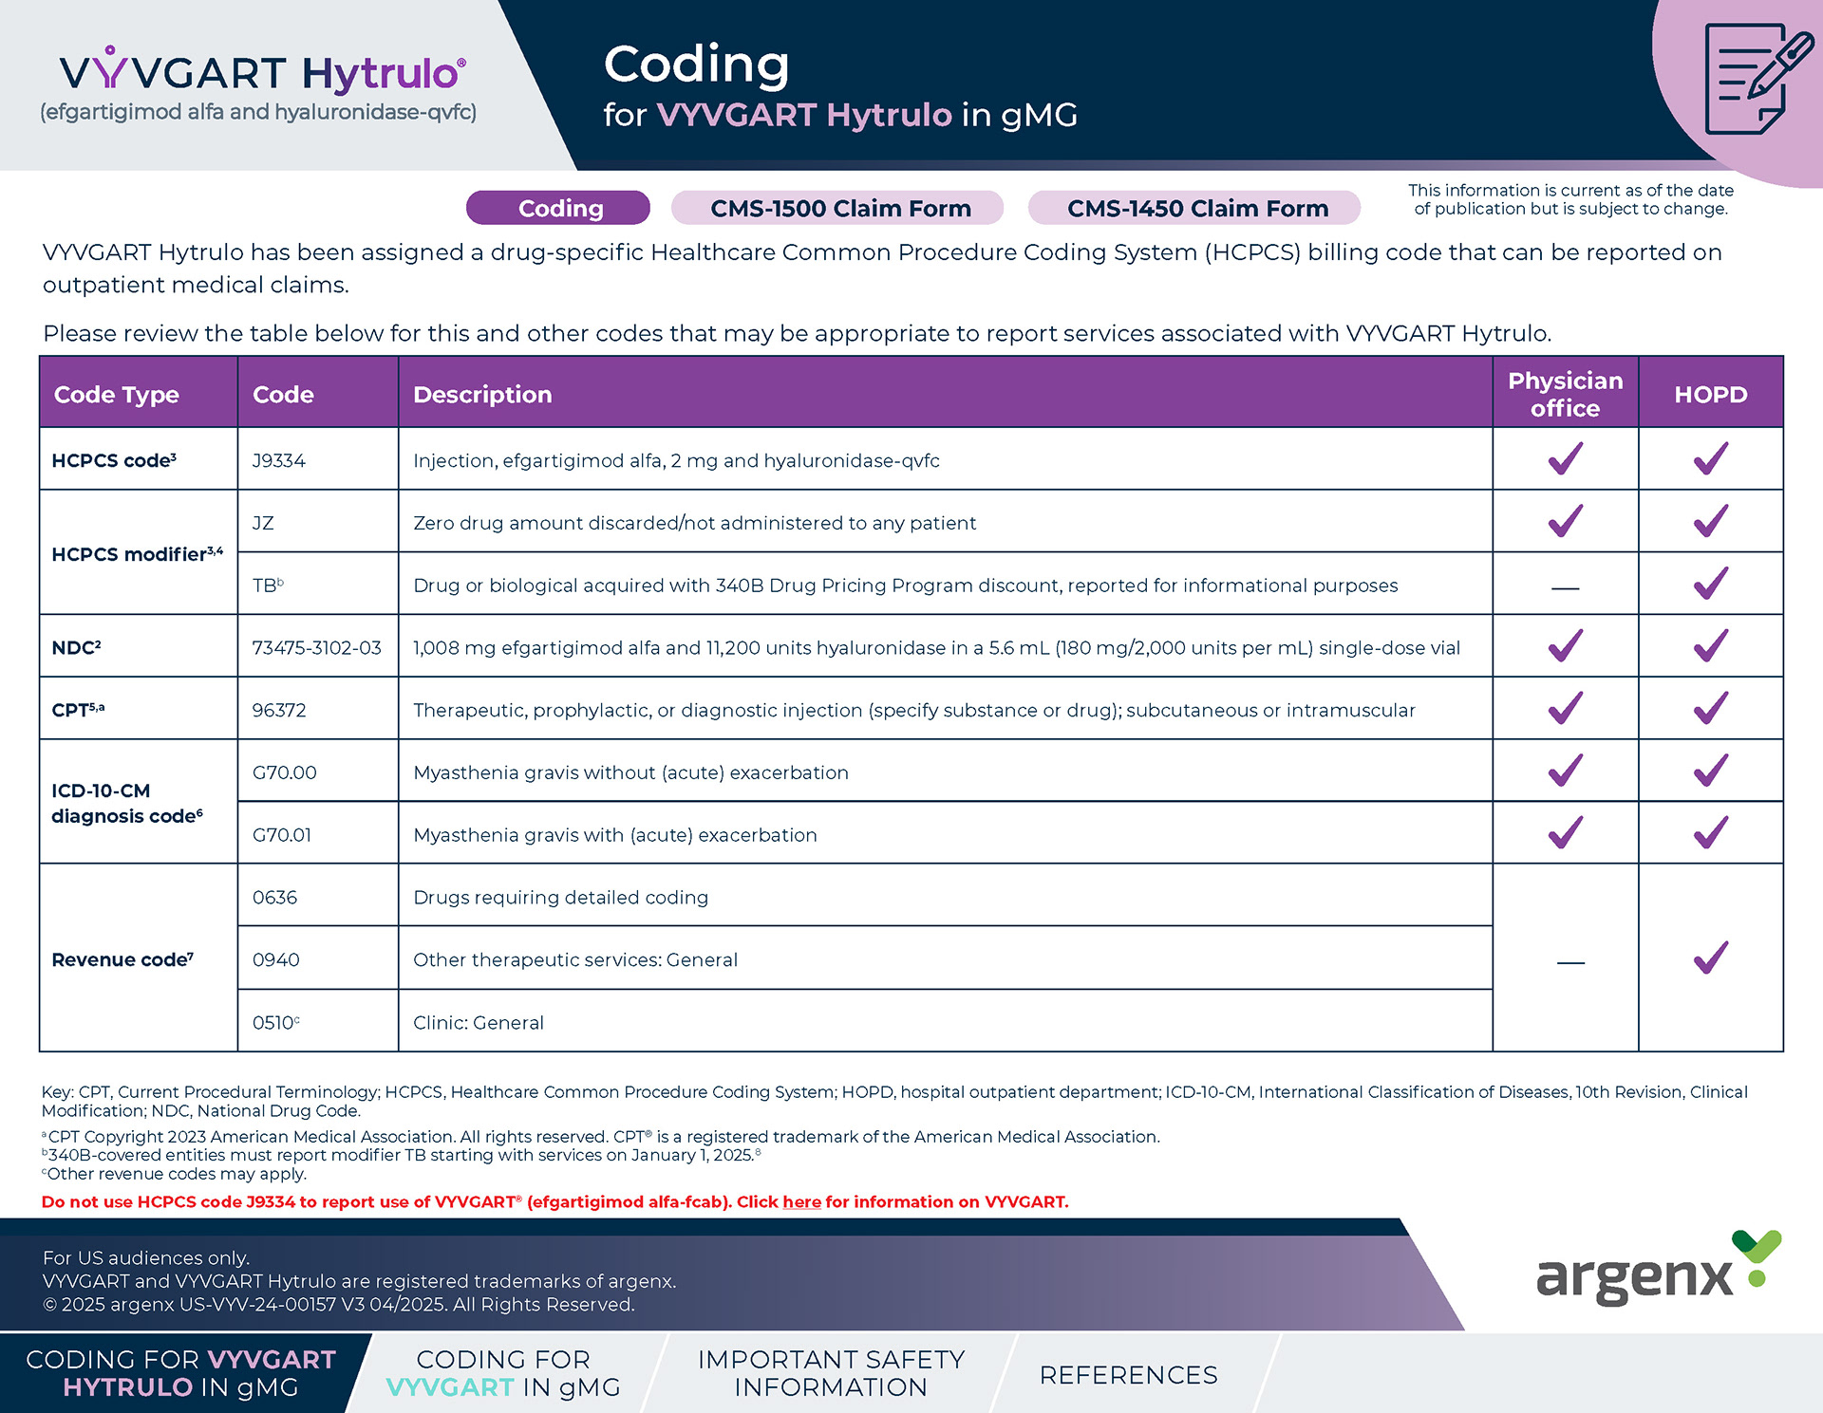Click the 'here' link for VYVGART information
The image size is (1823, 1413).
click(801, 1202)
